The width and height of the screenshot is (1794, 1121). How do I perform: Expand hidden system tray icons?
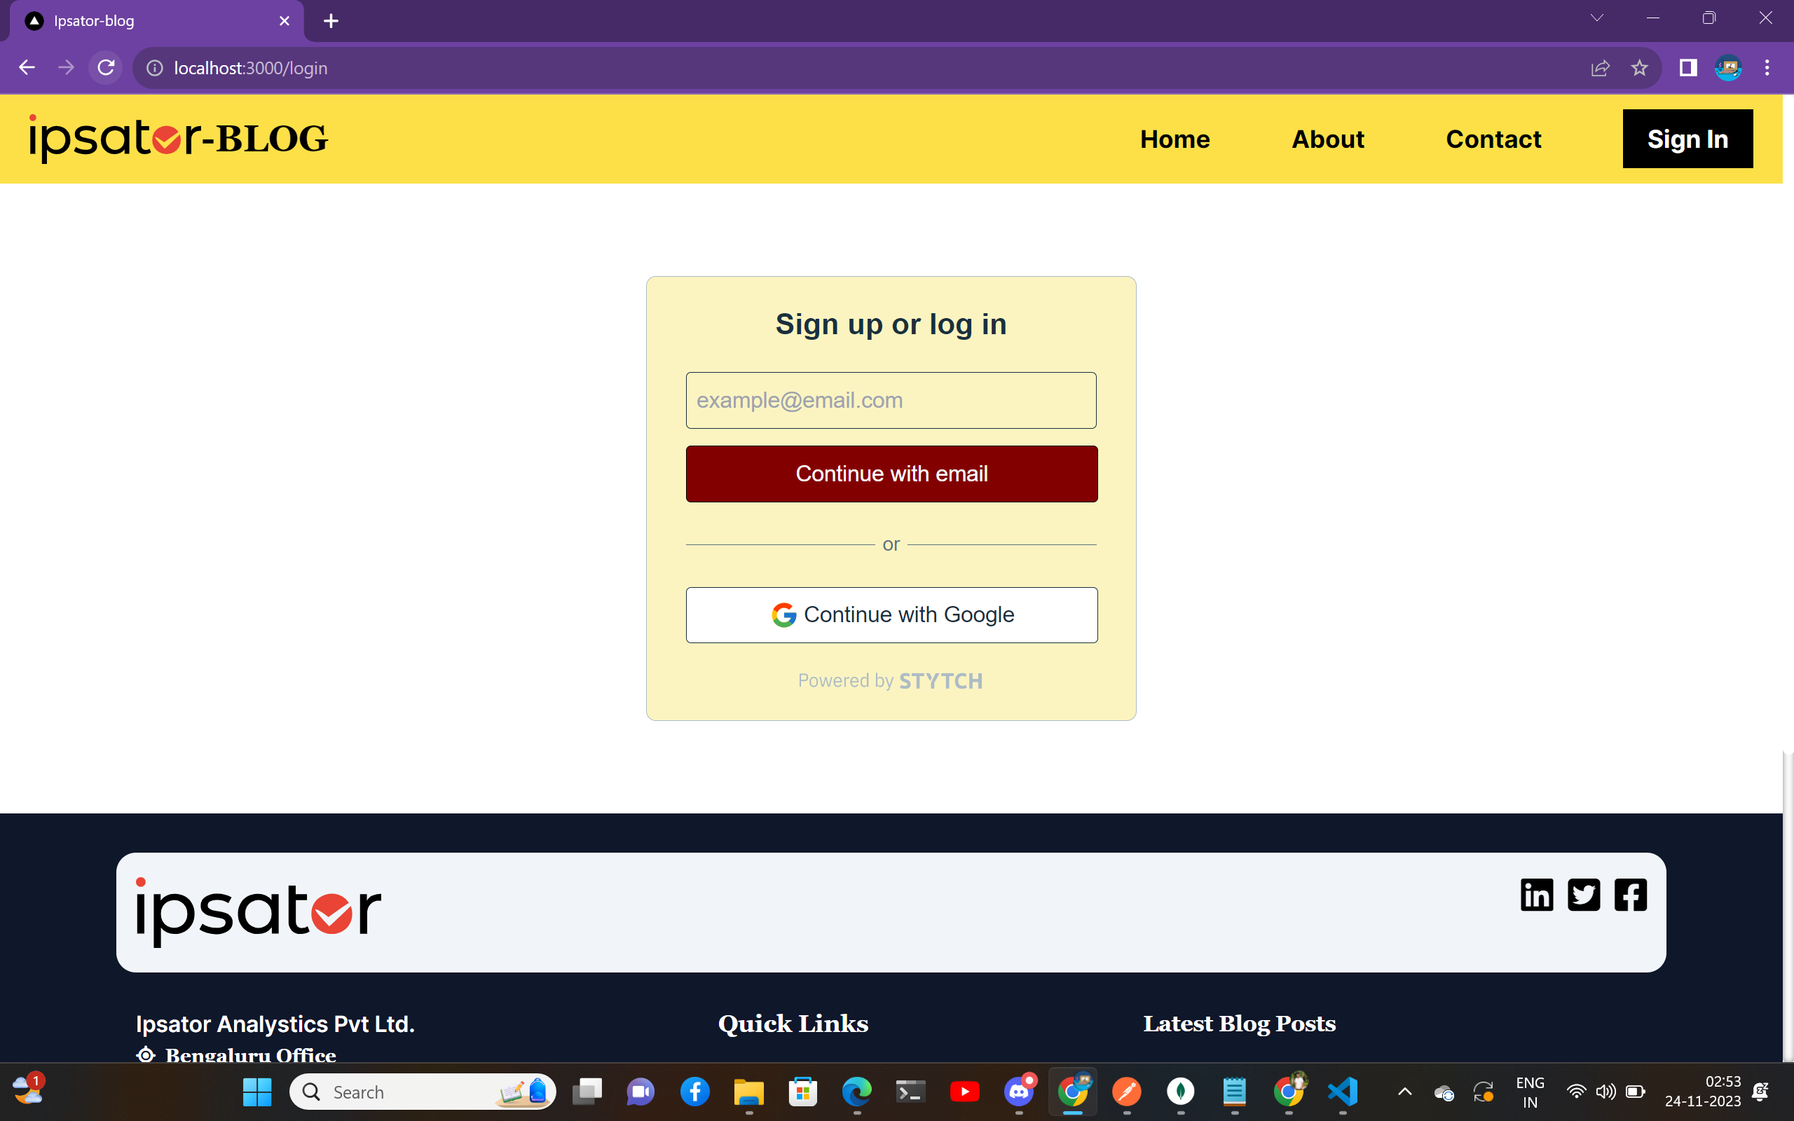[1404, 1092]
